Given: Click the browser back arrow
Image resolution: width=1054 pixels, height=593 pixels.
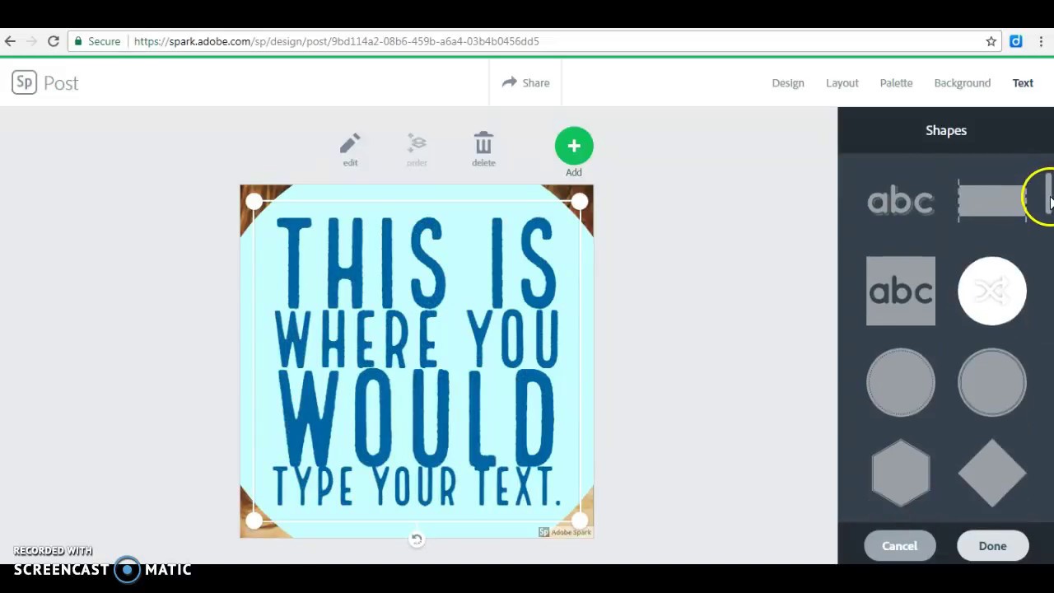Looking at the screenshot, I should (10, 41).
